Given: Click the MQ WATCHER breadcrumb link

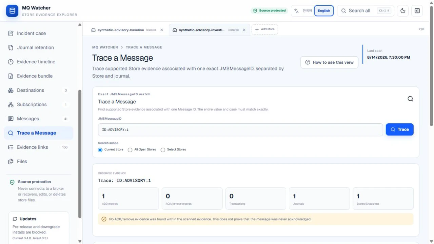Looking at the screenshot, I should click(x=105, y=47).
